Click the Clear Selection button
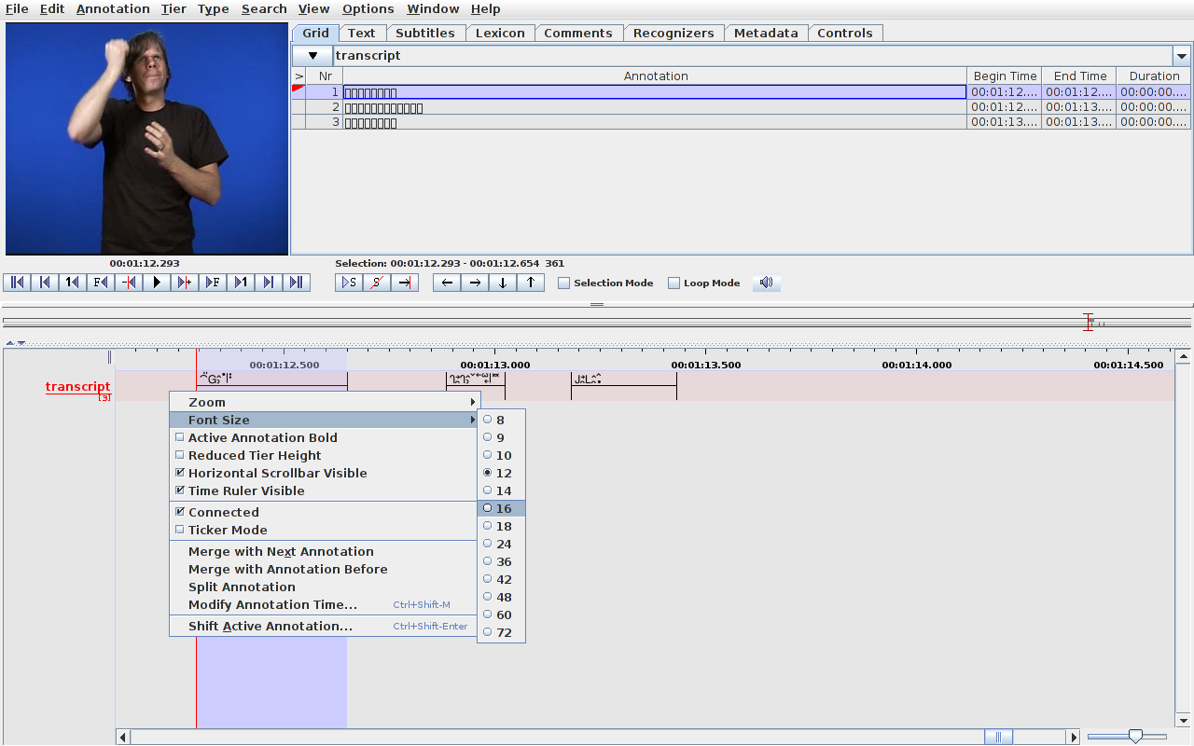The image size is (1194, 746). [377, 283]
